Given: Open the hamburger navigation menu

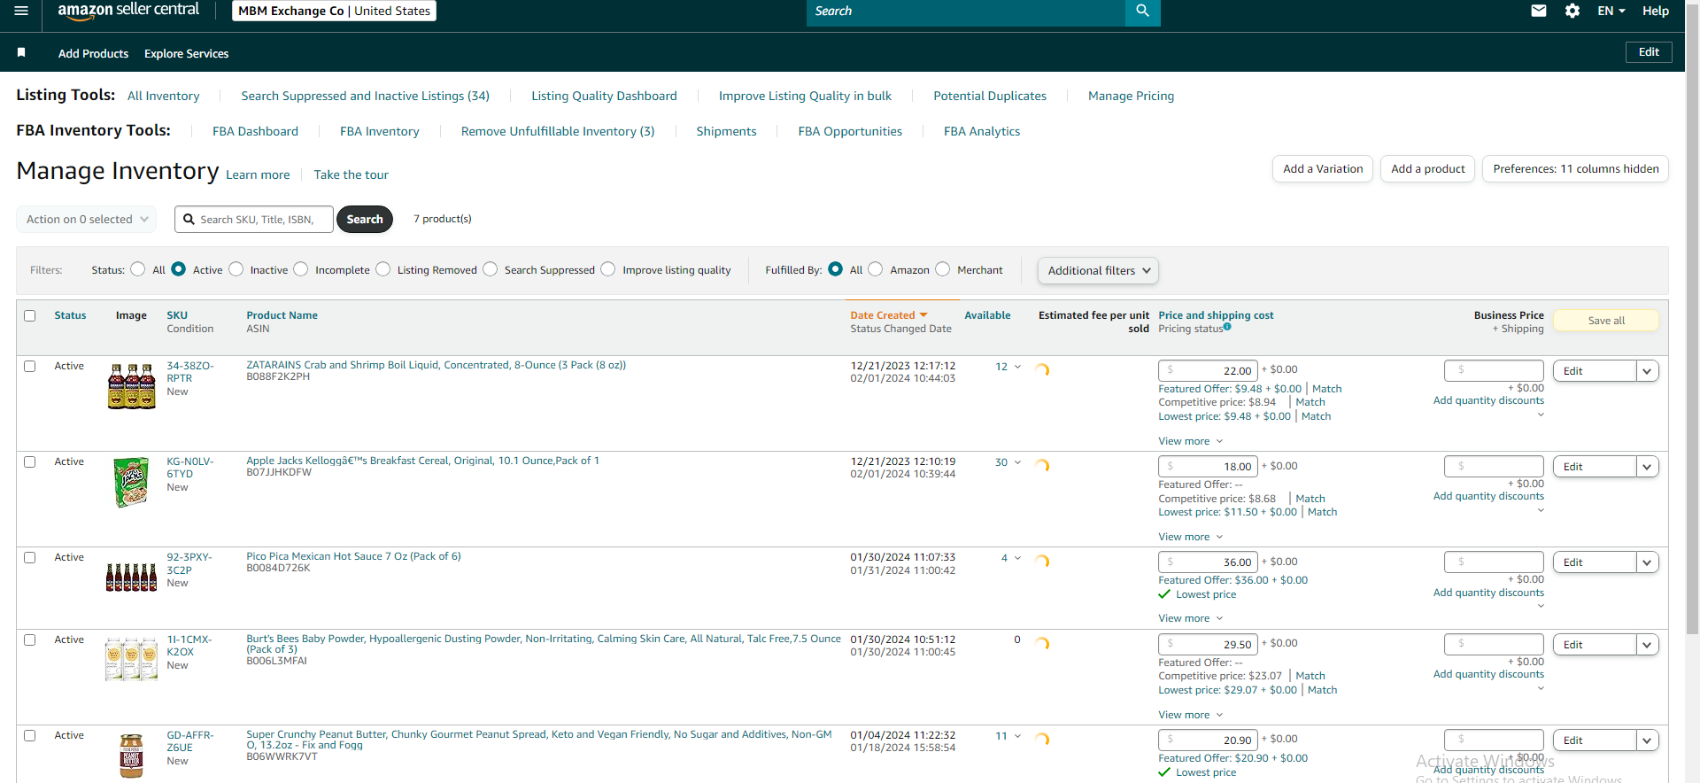Looking at the screenshot, I should tap(21, 11).
